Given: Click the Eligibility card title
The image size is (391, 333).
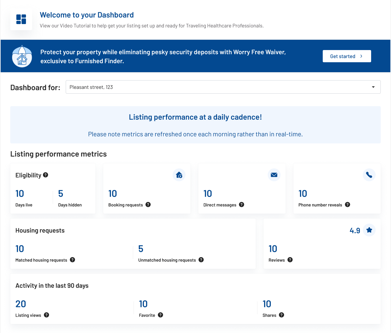Looking at the screenshot, I should (x=28, y=175).
